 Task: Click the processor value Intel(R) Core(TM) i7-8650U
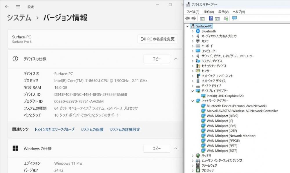101,81
